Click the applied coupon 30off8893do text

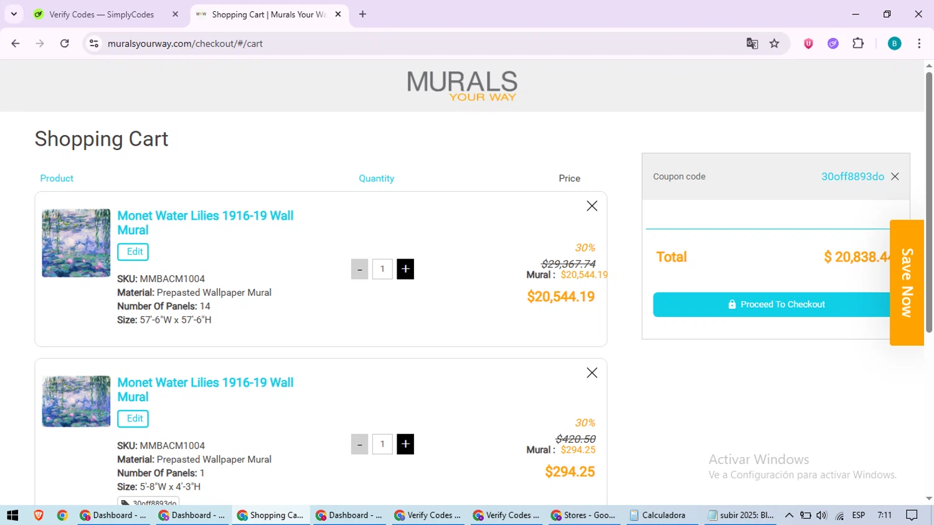coord(852,177)
